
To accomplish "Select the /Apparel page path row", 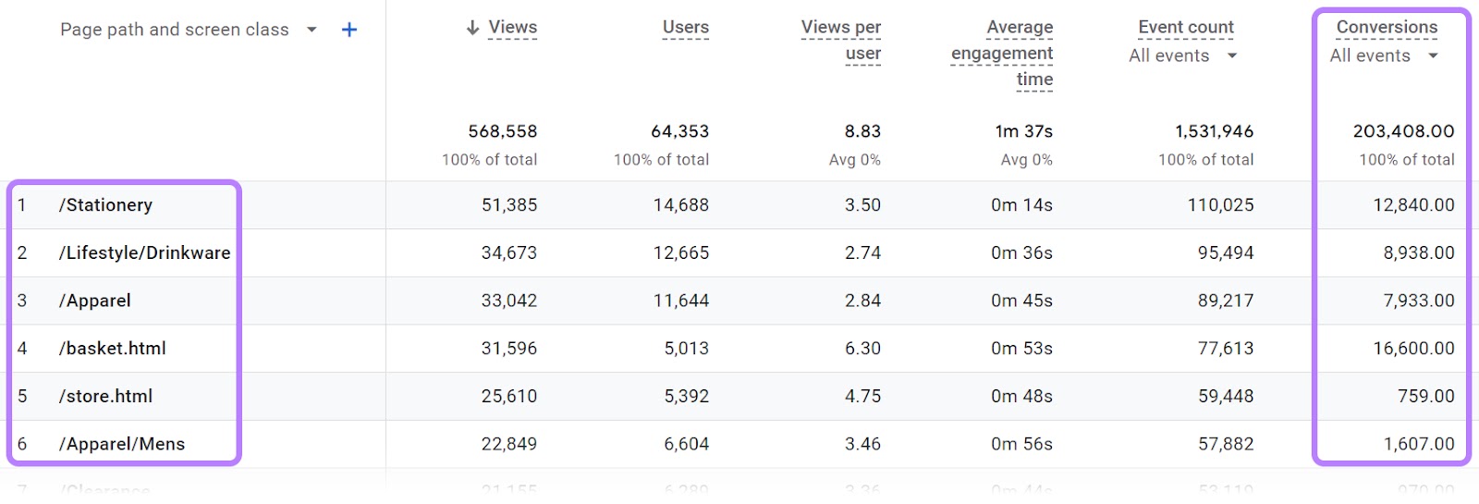I will (94, 301).
